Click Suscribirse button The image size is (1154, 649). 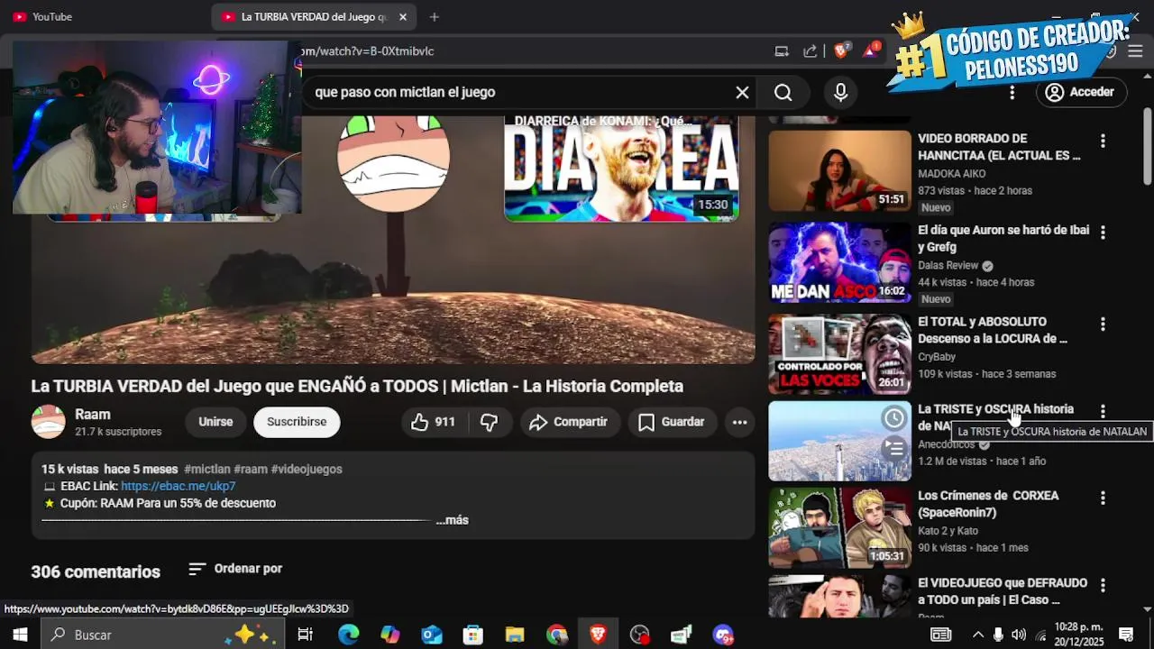tap(297, 422)
